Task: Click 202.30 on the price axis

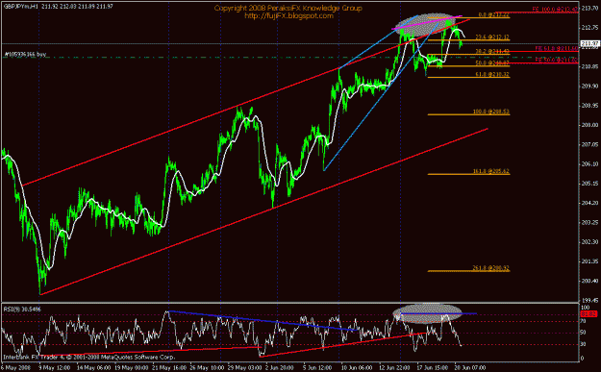Action: [x=589, y=241]
